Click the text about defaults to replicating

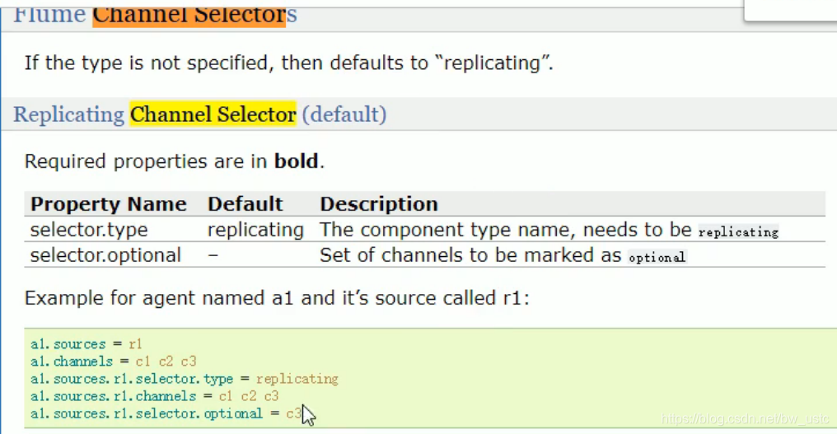coord(289,63)
